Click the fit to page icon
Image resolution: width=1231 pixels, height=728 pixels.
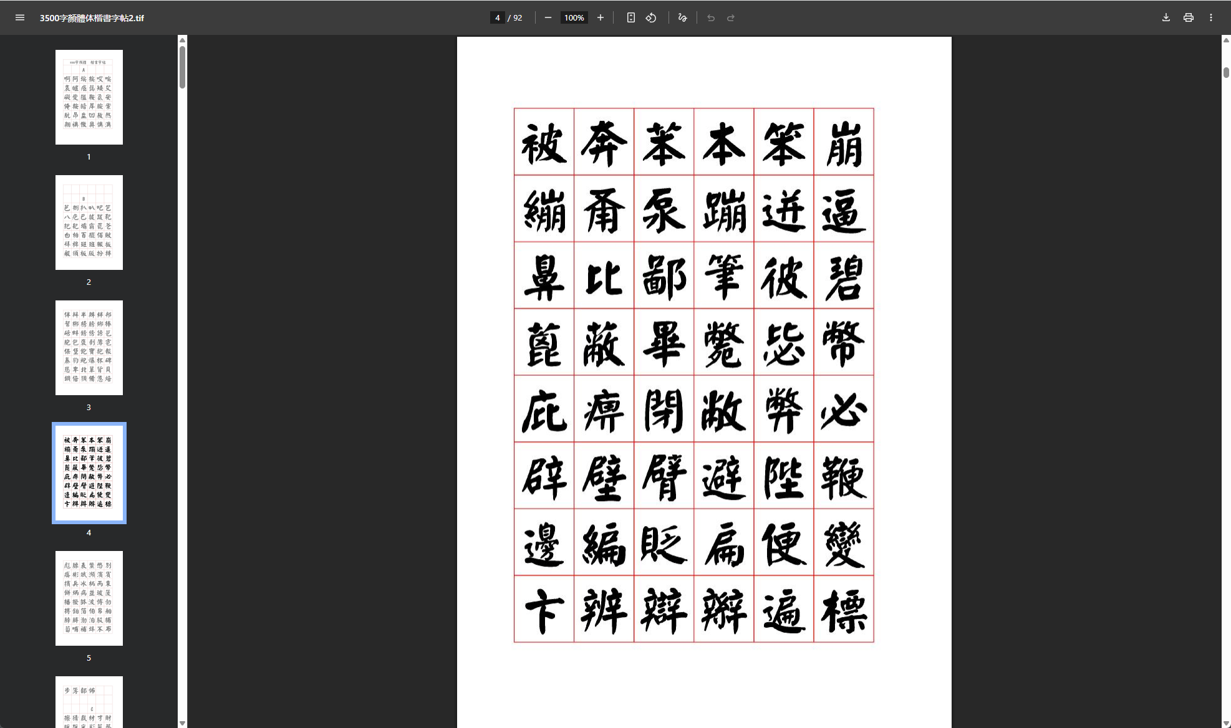pyautogui.click(x=630, y=17)
